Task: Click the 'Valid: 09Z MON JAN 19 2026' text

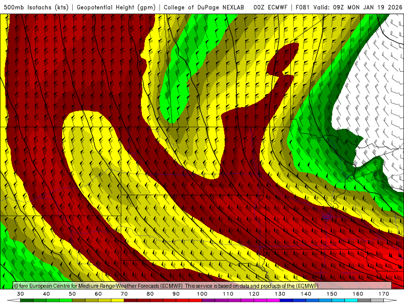Action: tap(358, 8)
